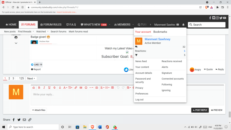
Task: Expand the text alignment dropdown
Action: [103, 88]
